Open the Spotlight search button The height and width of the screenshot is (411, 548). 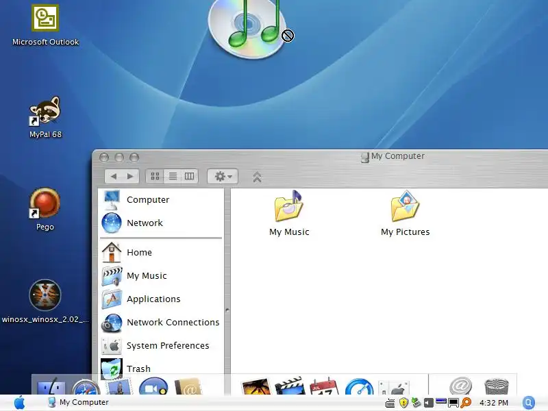click(529, 403)
